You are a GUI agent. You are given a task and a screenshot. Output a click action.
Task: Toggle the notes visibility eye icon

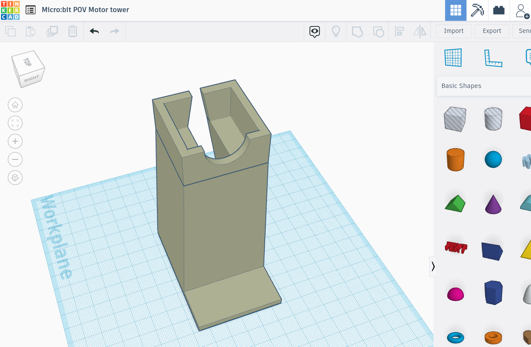315,31
